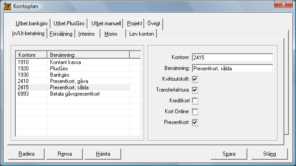
Task: Click the Kontoplan application icon in title bar
Action: point(7,6)
